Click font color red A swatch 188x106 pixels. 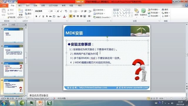64,16
